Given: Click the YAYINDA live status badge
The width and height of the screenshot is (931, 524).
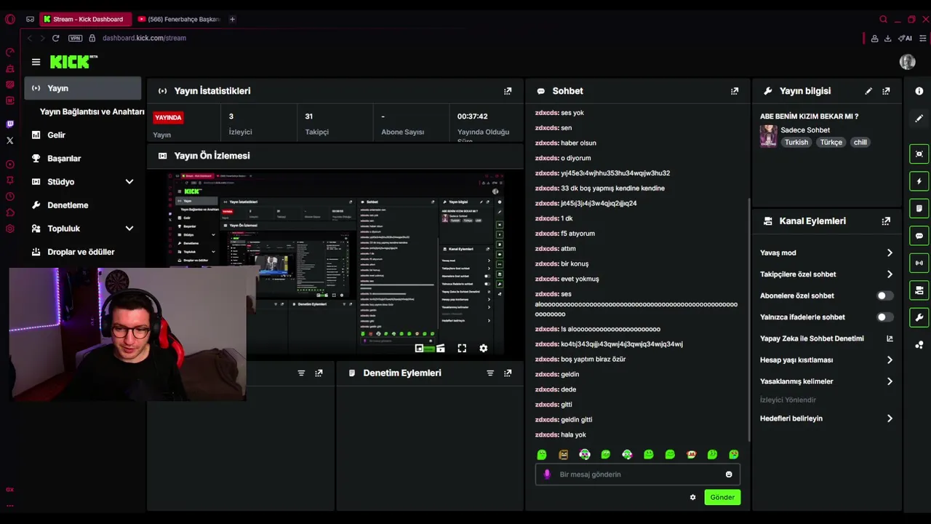Looking at the screenshot, I should click(x=168, y=117).
